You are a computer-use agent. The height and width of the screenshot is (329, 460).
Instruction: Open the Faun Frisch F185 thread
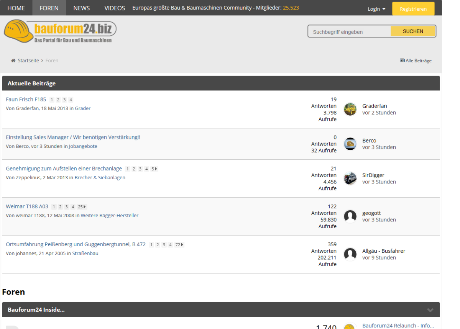point(26,100)
